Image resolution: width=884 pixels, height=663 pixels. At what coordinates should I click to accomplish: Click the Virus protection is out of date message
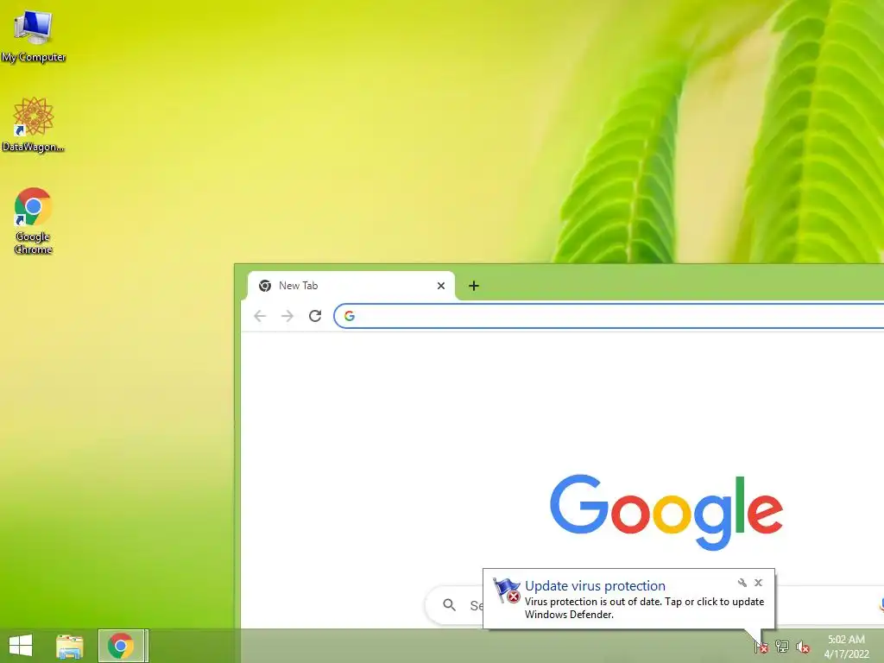coord(644,608)
